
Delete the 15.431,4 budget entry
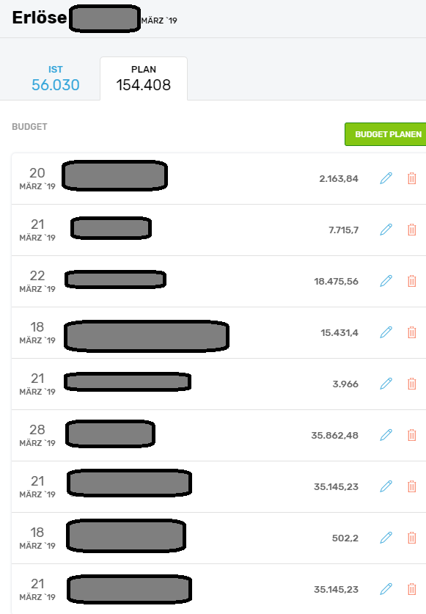click(x=412, y=332)
